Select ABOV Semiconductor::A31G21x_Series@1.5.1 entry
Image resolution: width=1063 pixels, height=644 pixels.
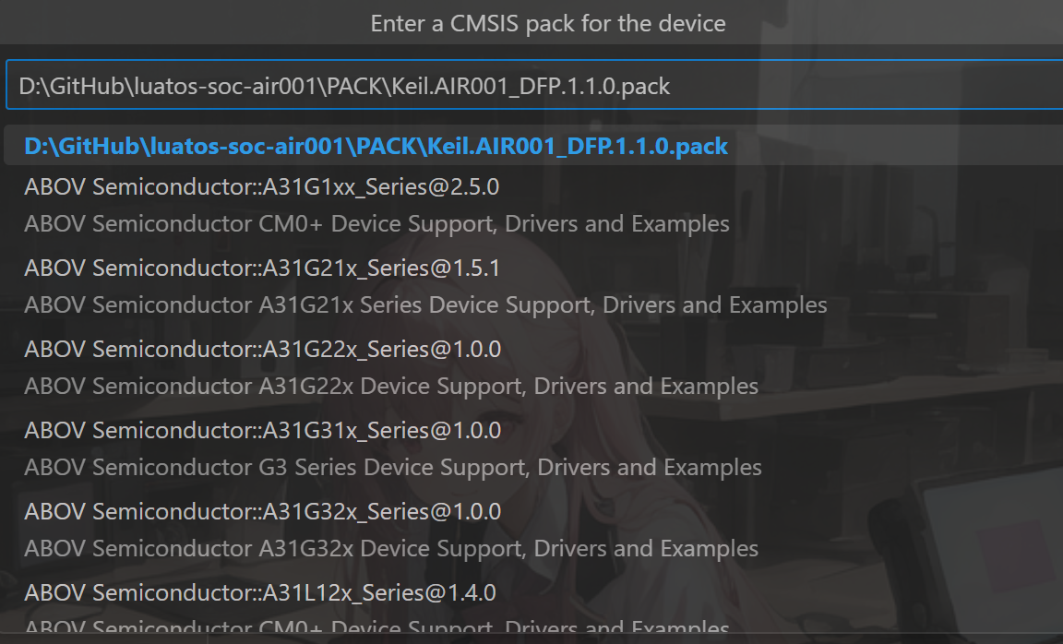point(261,268)
